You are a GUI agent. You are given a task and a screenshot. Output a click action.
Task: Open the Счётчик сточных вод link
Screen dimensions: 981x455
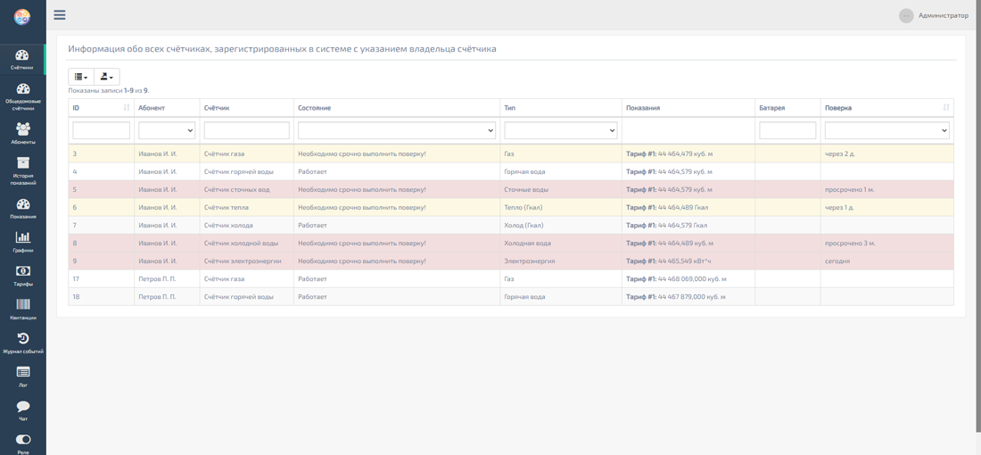[236, 190]
